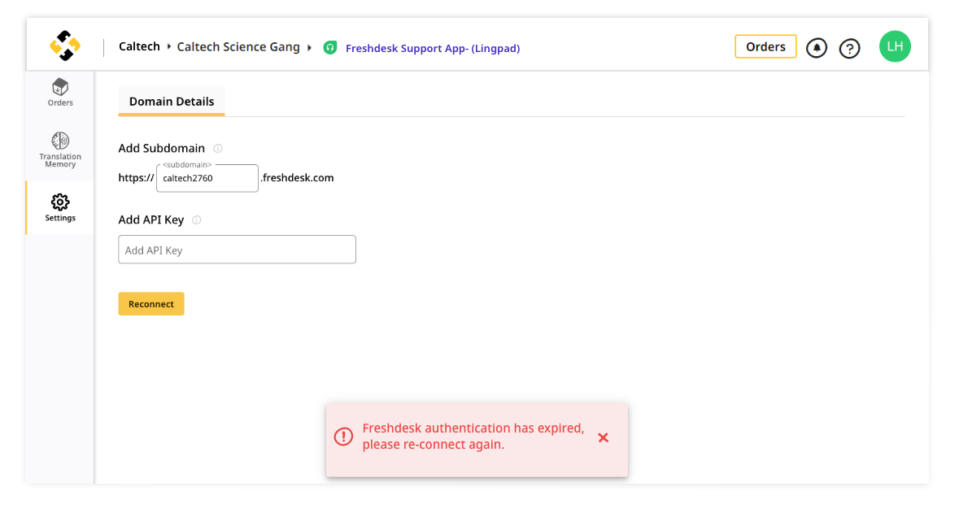Open the Caltech breadcrumb
This screenshot has height=513, width=955.
tap(139, 47)
